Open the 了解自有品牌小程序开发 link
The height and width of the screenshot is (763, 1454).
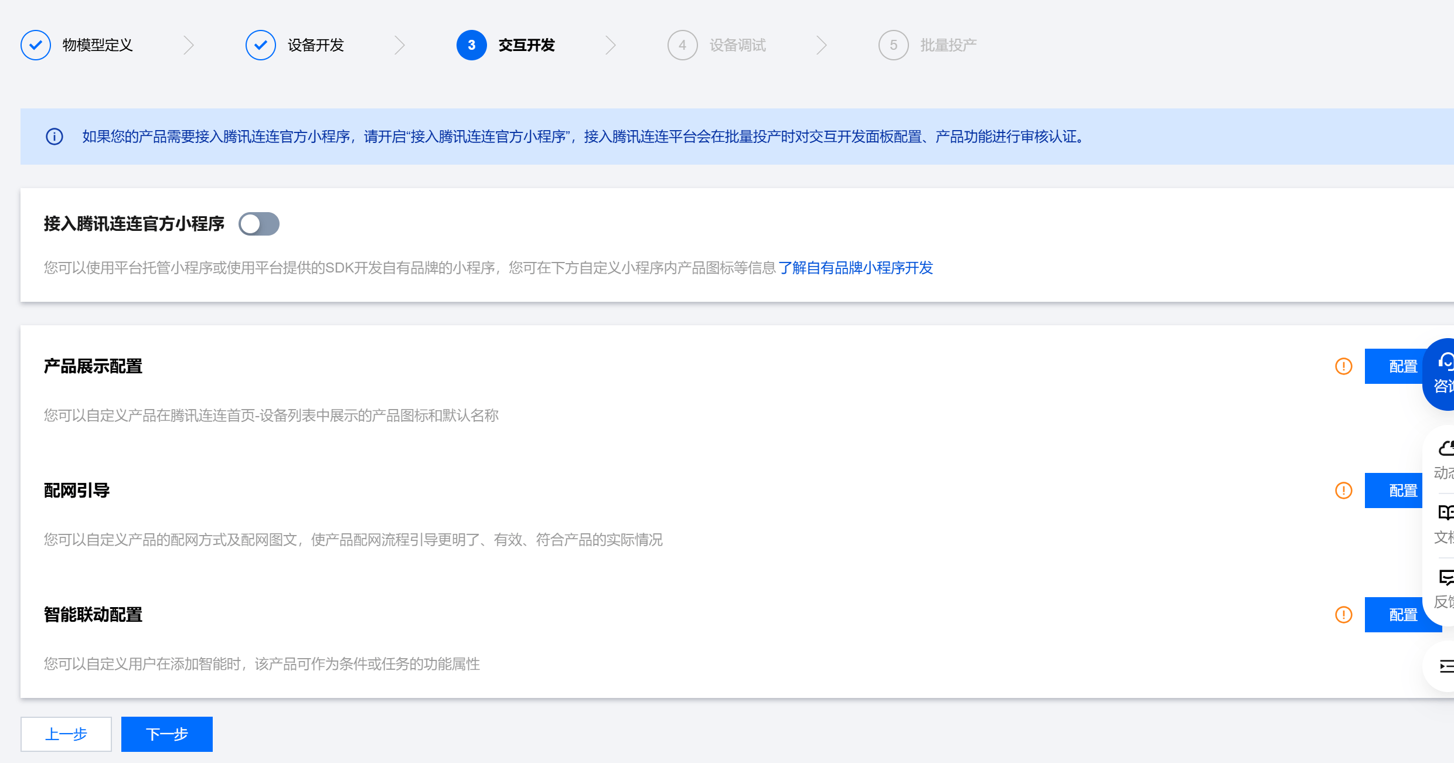pyautogui.click(x=855, y=268)
